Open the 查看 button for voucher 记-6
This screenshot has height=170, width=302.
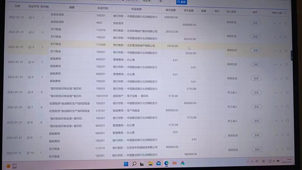(x=256, y=93)
